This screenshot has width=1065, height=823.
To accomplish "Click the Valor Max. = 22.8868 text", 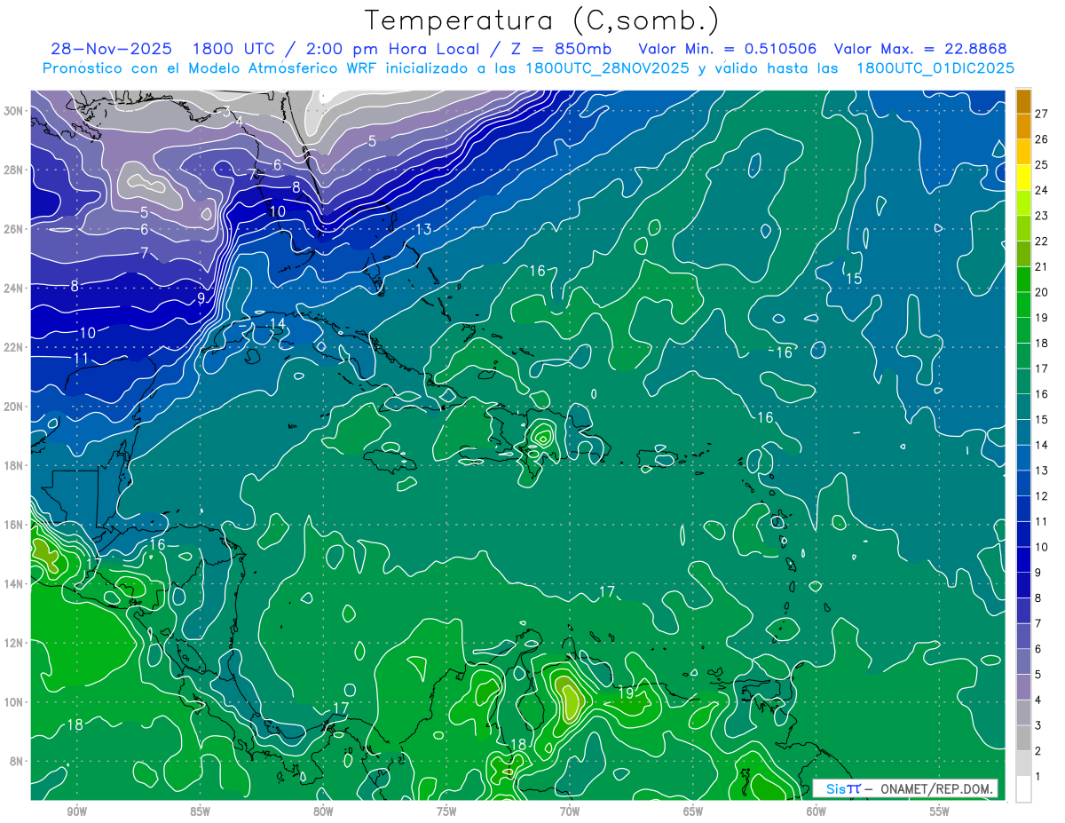I will coord(922,49).
